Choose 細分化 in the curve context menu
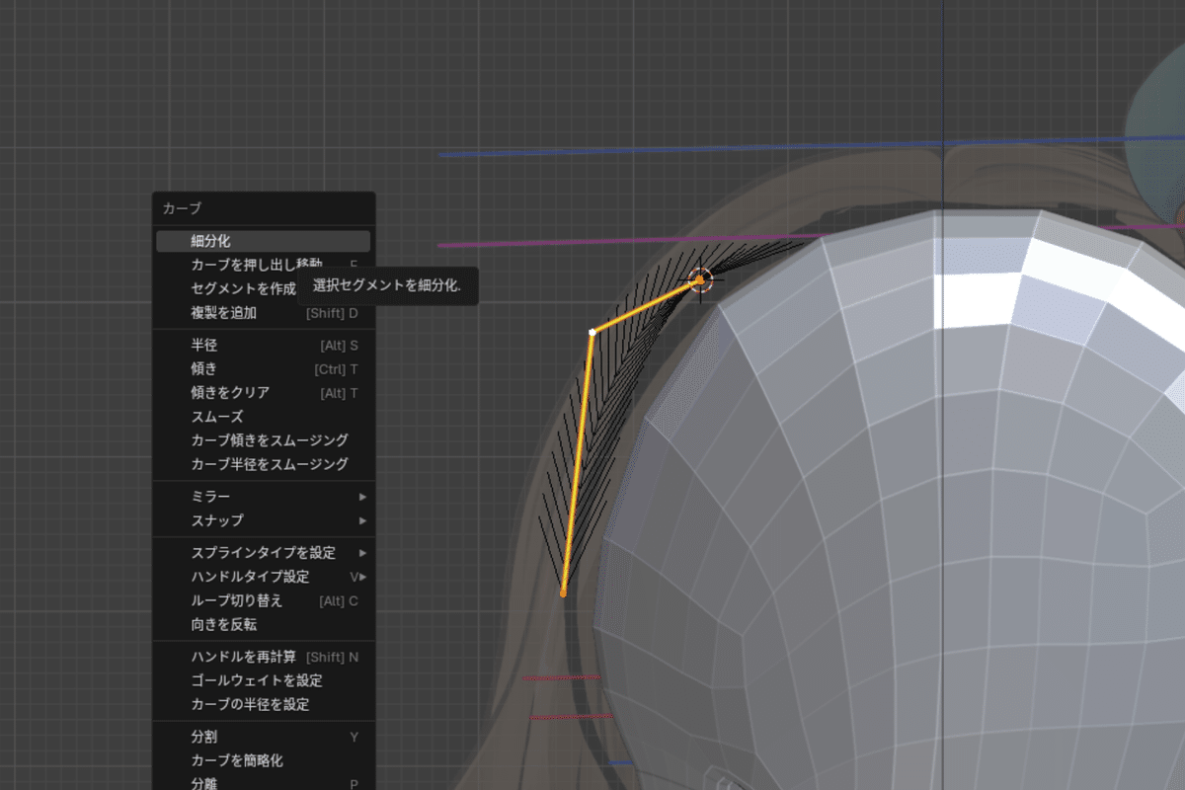 [x=263, y=241]
